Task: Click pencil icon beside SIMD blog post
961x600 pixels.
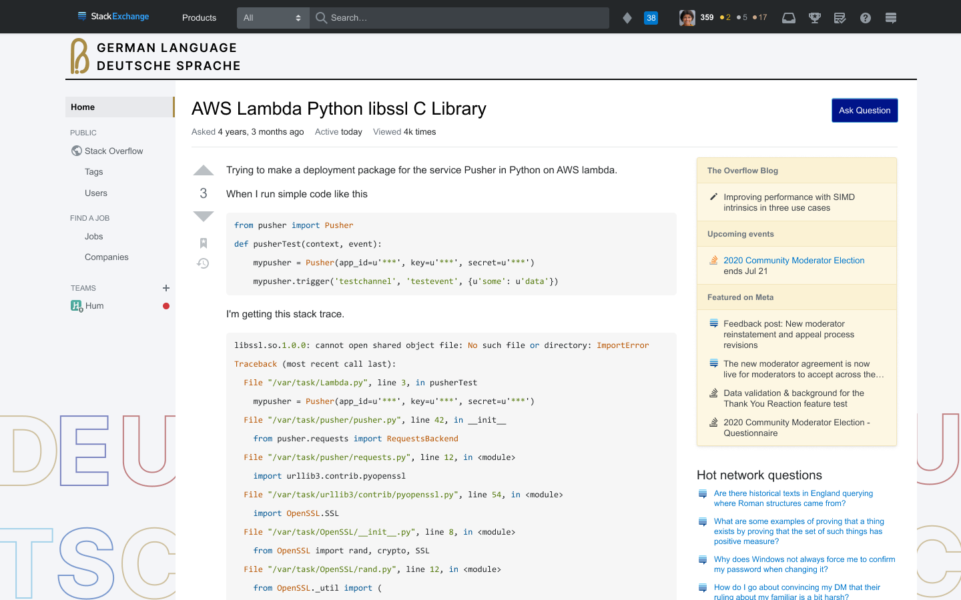Action: click(x=713, y=197)
